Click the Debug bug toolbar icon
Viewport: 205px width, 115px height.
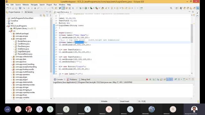(80, 8)
